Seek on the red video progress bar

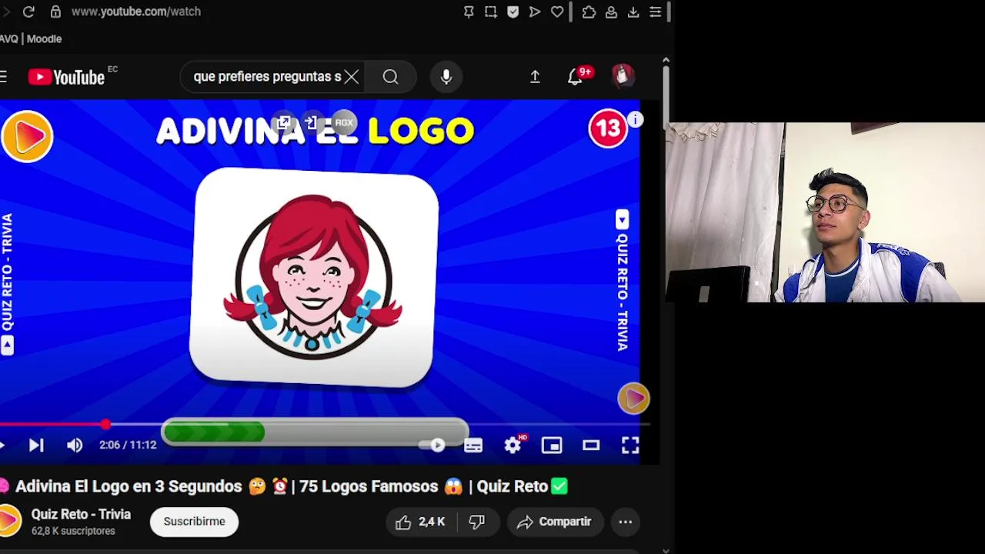(52, 424)
